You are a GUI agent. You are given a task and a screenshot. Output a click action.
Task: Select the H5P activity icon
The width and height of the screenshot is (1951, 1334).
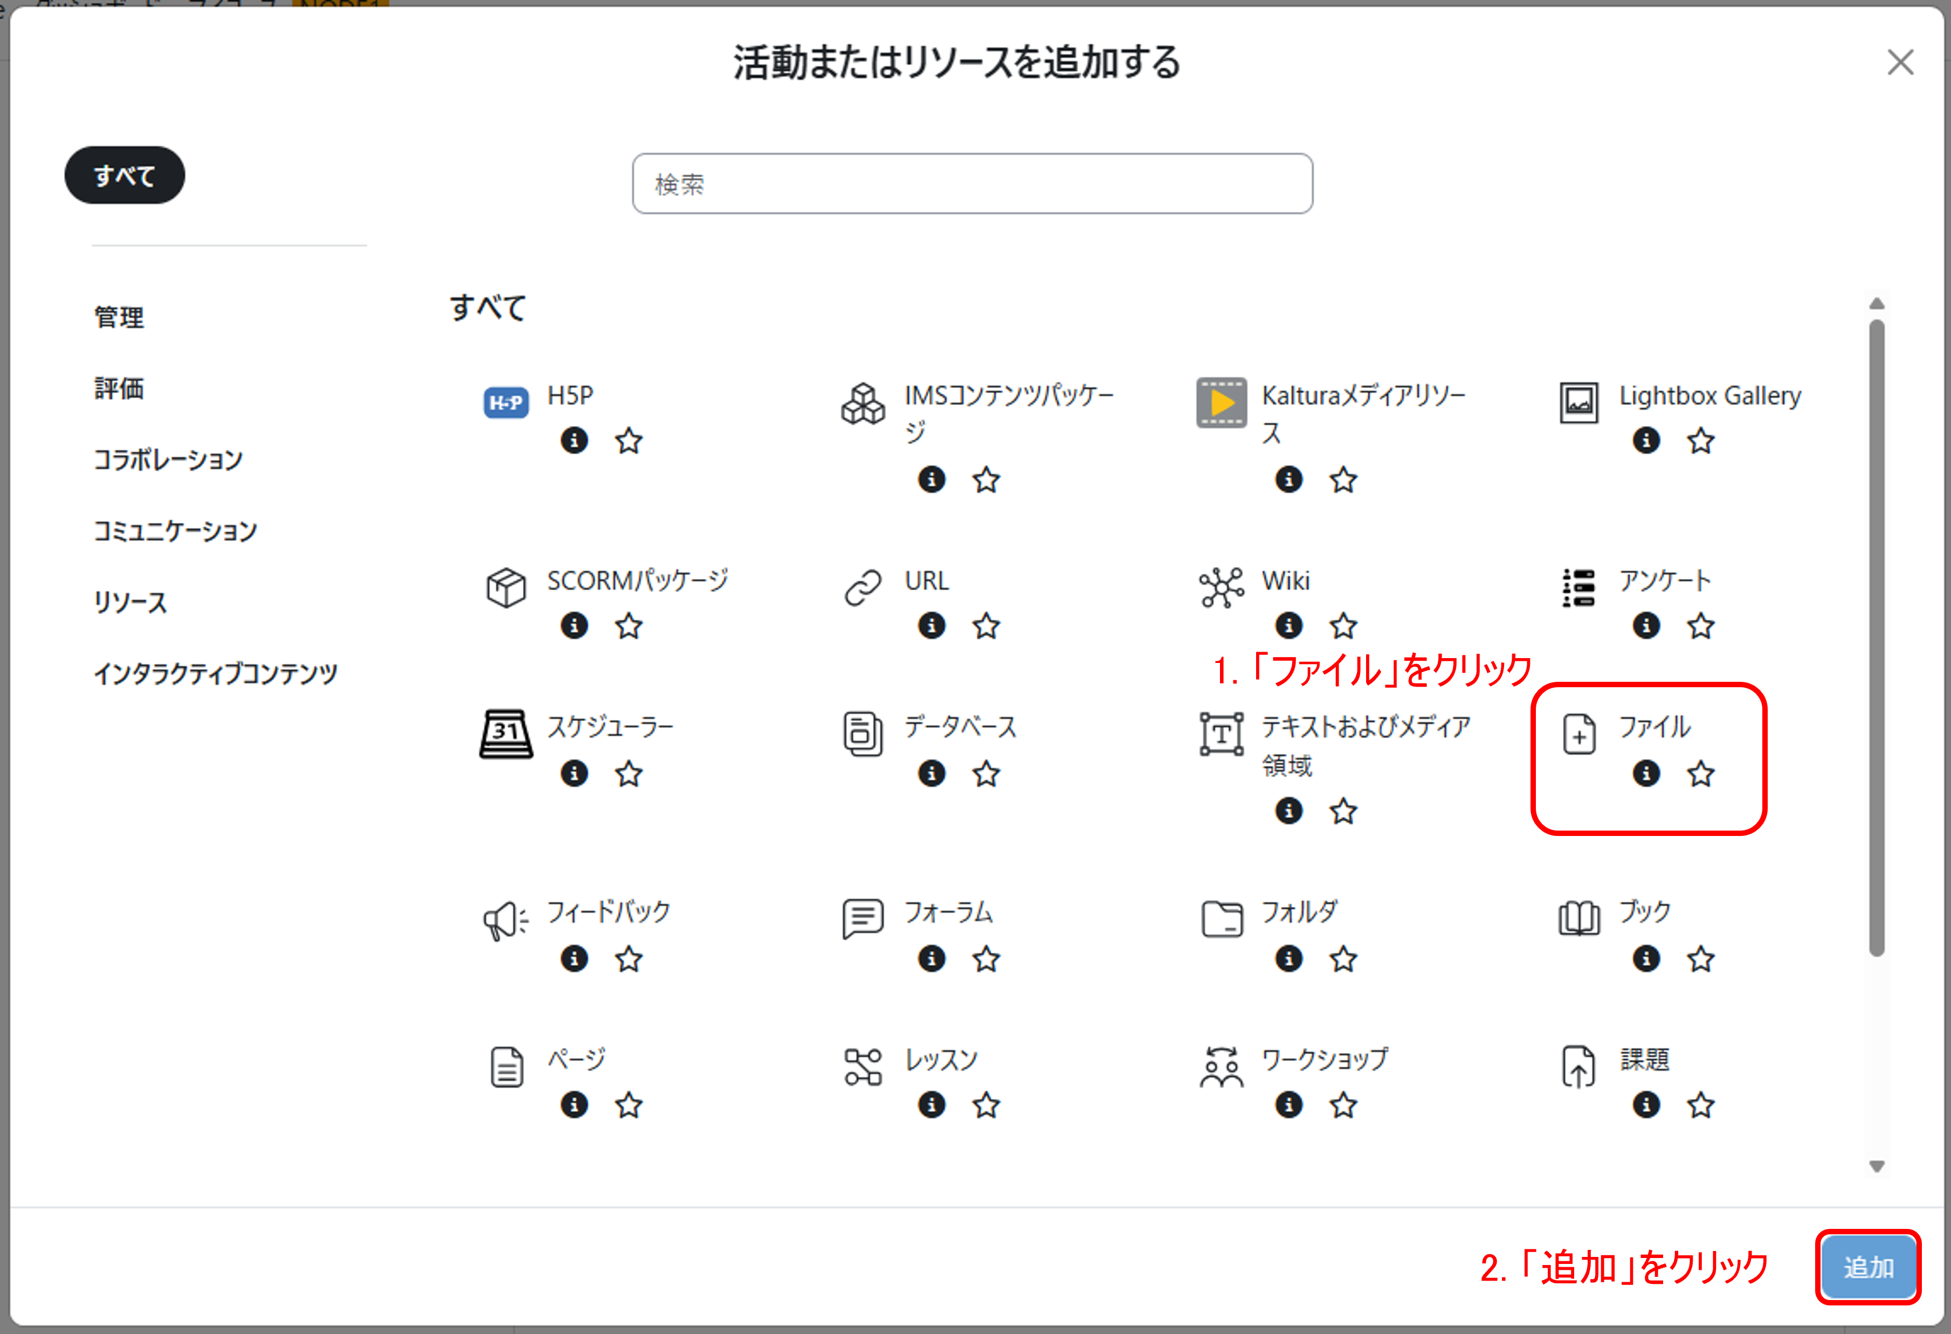coord(505,402)
